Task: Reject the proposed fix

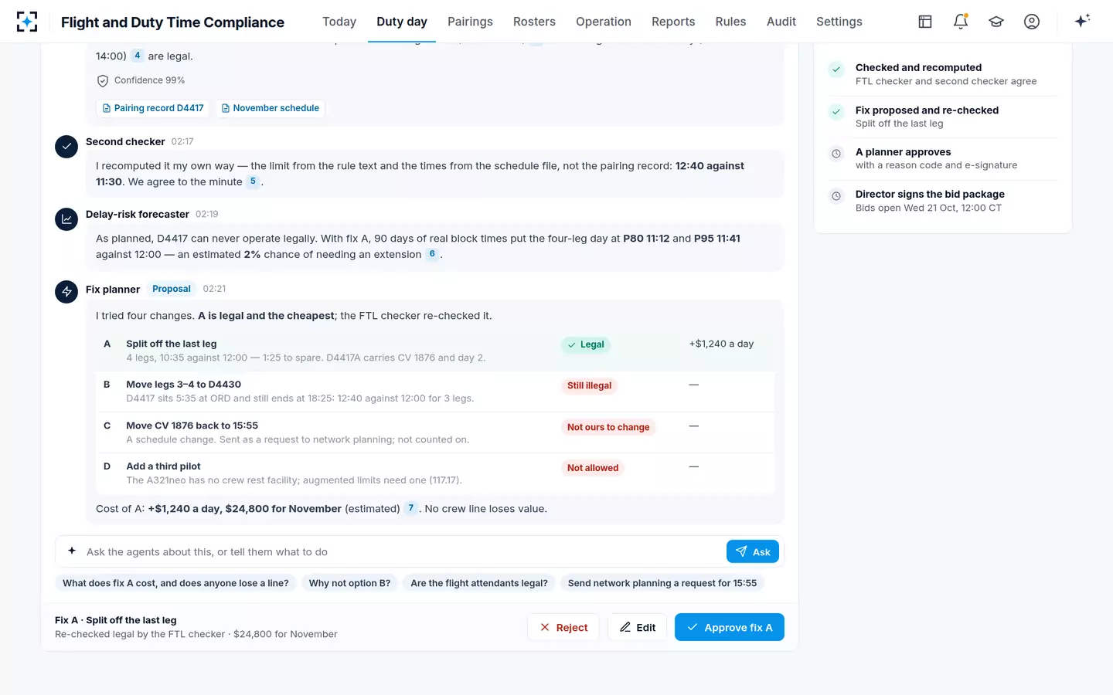Action: (x=564, y=627)
